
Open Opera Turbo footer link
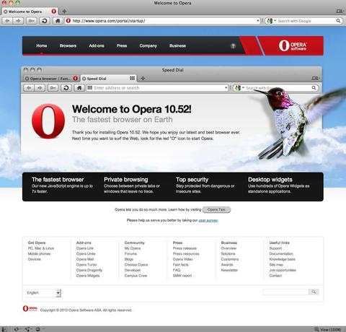[86, 265]
